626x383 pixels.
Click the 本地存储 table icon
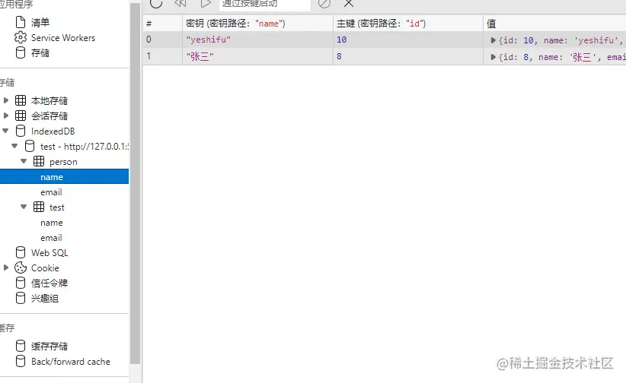[x=21, y=100]
